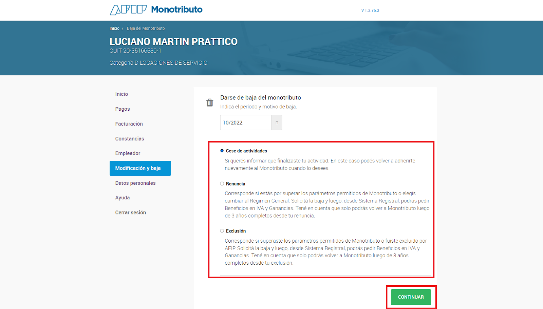
Task: Open Ayuda in the sidebar
Action: (x=123, y=198)
